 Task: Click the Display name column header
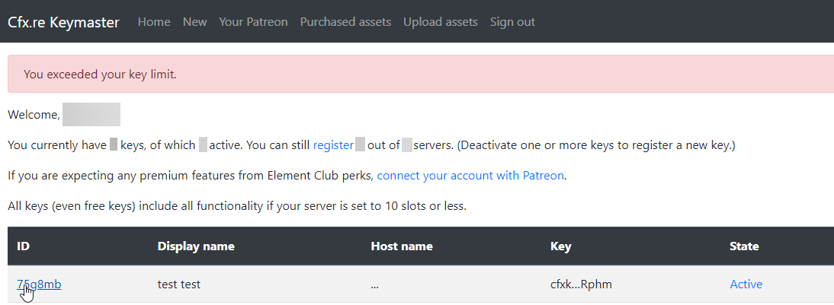coord(196,246)
